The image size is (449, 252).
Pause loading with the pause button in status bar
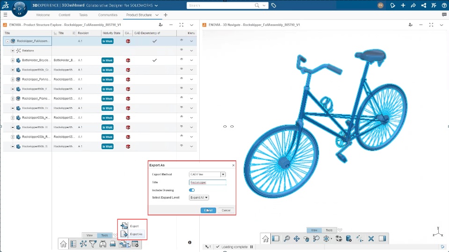point(252,247)
